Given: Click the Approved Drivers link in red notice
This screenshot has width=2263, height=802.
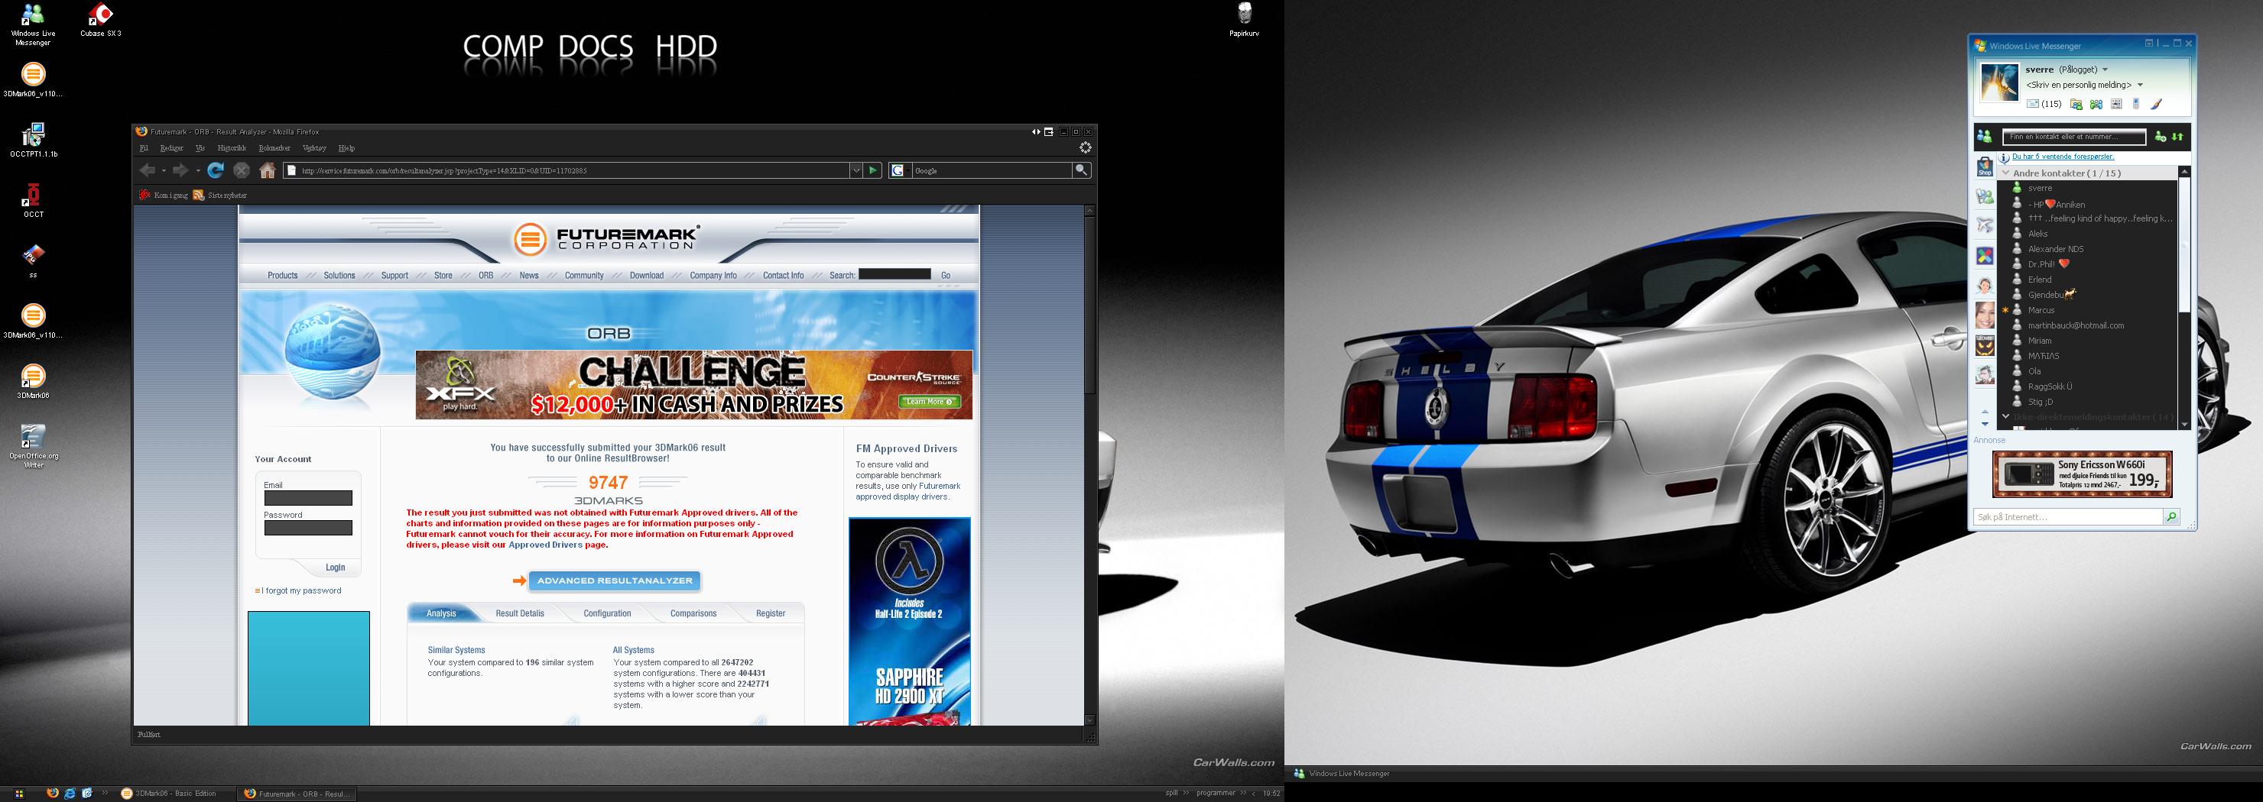Looking at the screenshot, I should pyautogui.click(x=546, y=545).
